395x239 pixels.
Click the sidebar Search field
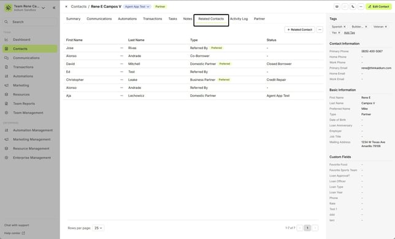[30, 22]
